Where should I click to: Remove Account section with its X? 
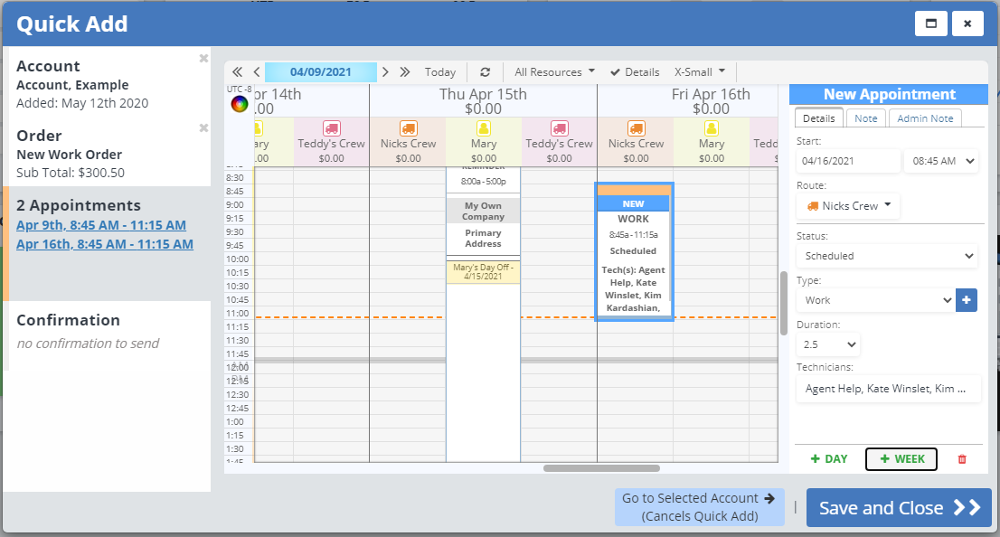pos(203,59)
